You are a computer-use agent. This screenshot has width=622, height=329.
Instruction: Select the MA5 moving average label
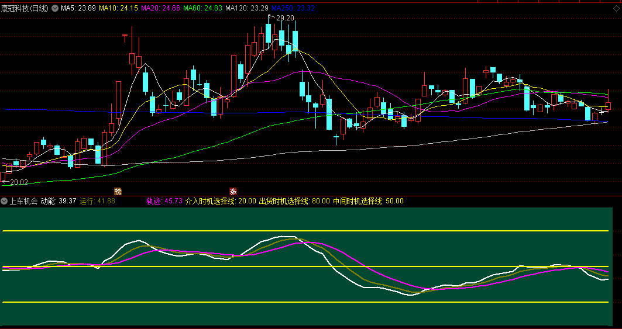[x=78, y=8]
